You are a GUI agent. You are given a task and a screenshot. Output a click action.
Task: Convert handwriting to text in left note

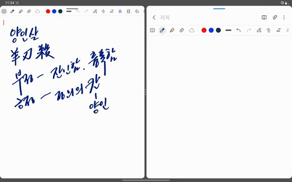pyautogui.click(x=112, y=11)
